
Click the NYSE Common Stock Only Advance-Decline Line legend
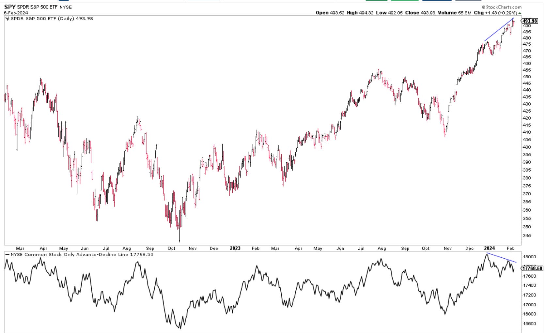[x=82, y=254]
